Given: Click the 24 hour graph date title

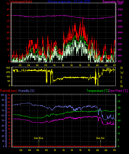Looking at the screenshot, I should click(69, 2).
